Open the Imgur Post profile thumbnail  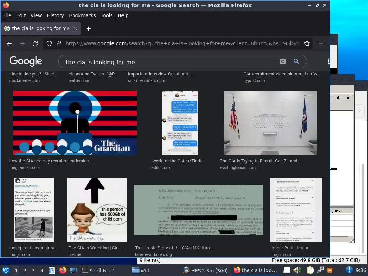[296, 210]
